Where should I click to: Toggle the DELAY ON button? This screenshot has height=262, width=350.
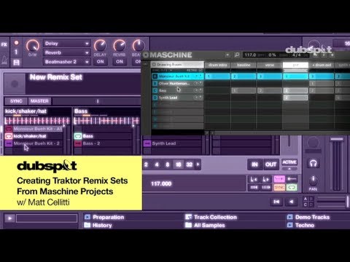pos(100,62)
